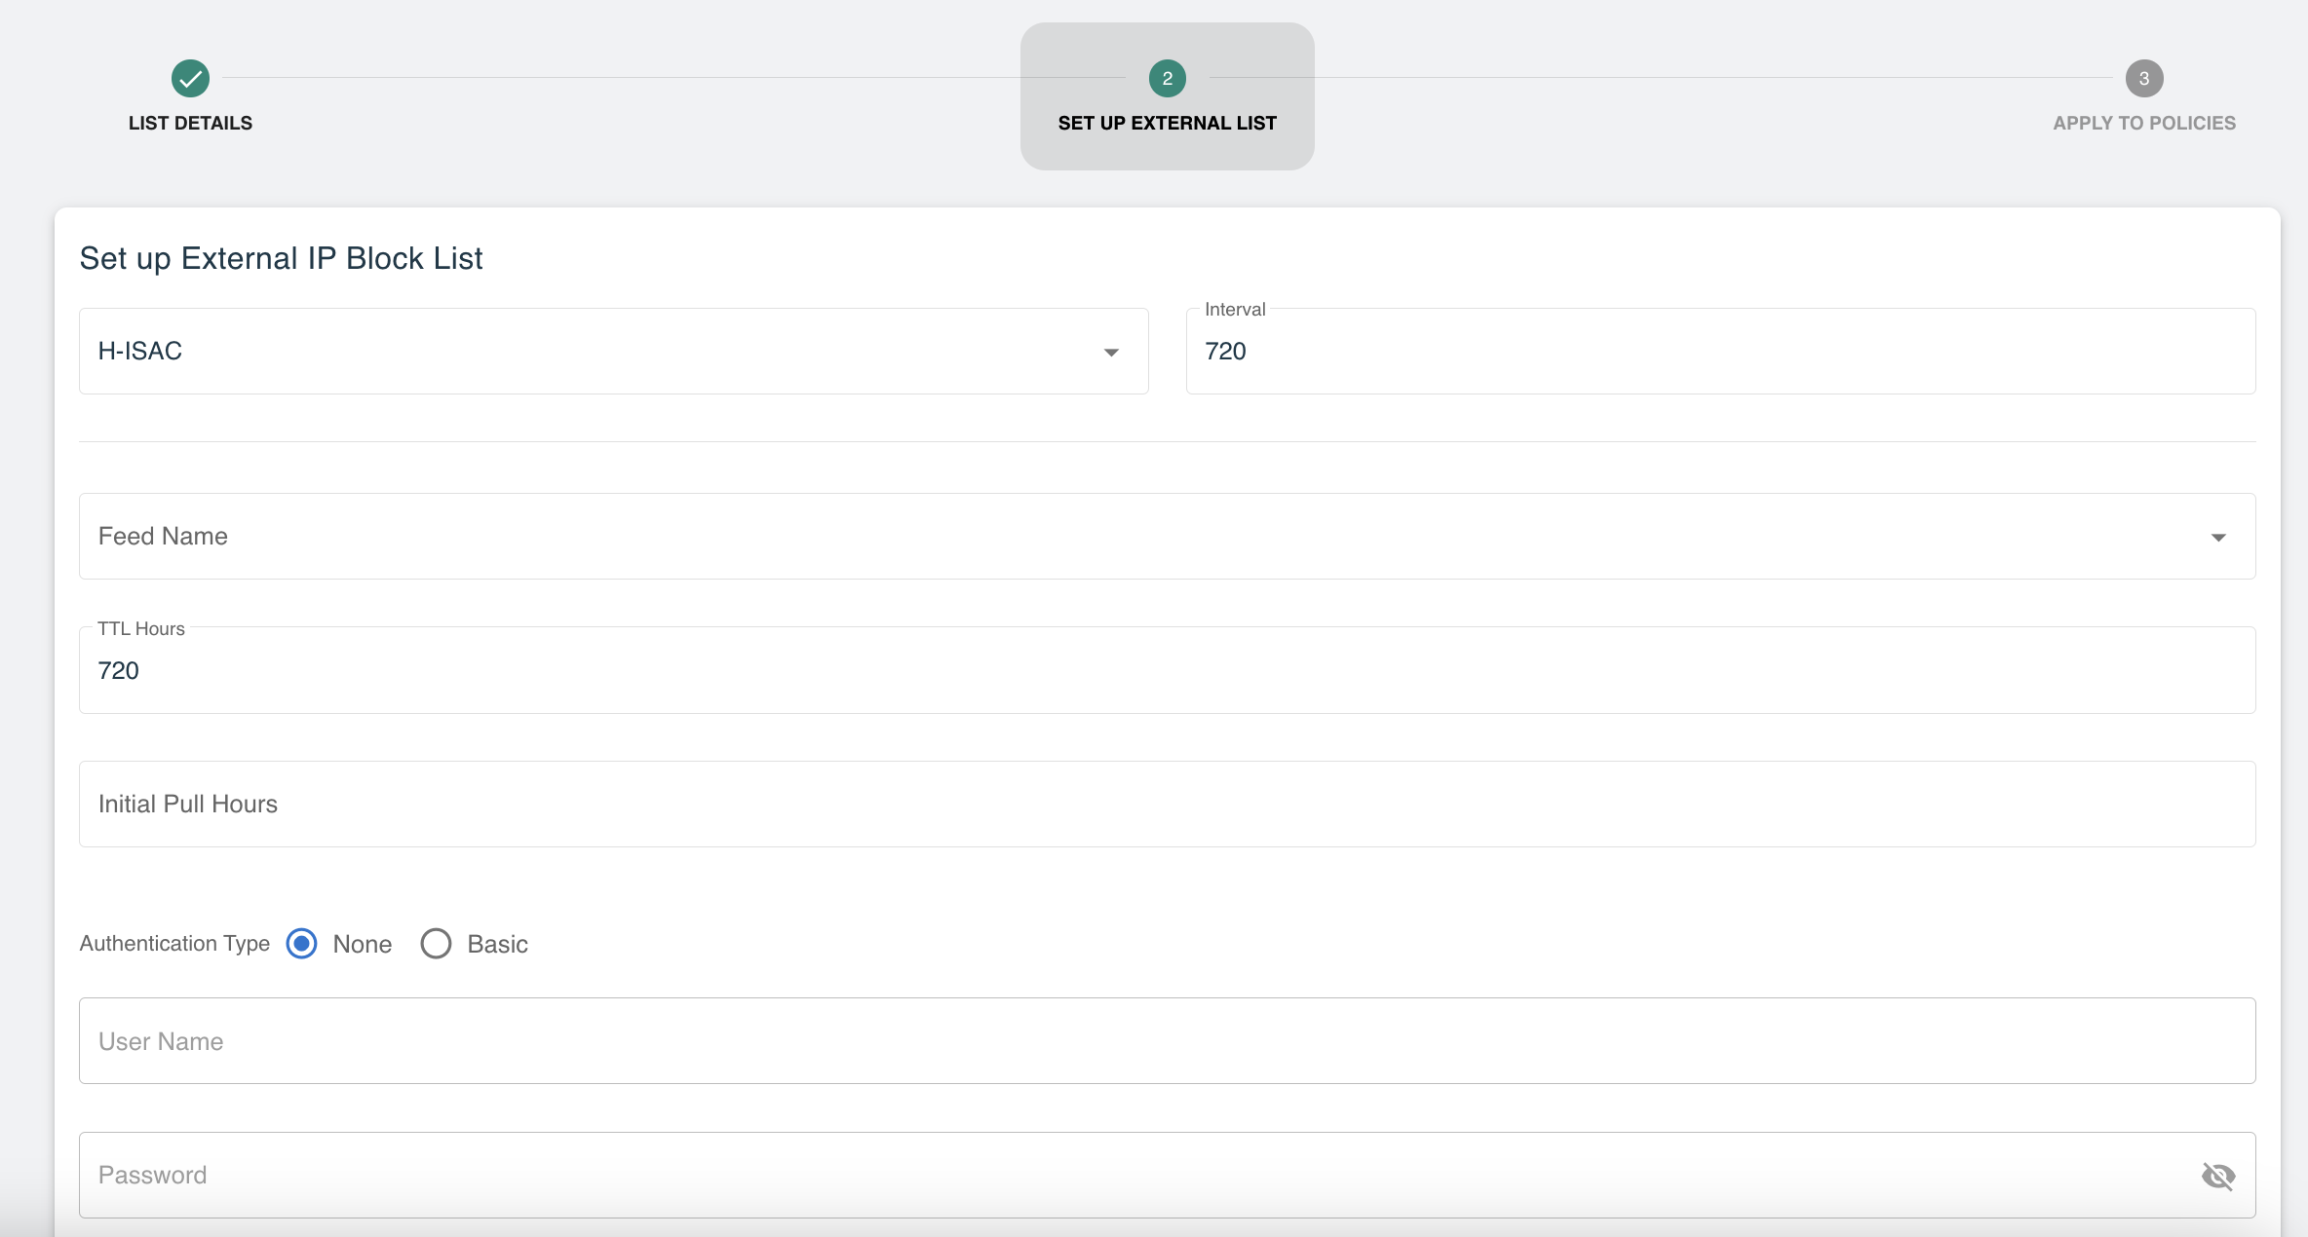Click the completed checkmark step icon
This screenshot has width=2308, height=1237.
click(190, 78)
